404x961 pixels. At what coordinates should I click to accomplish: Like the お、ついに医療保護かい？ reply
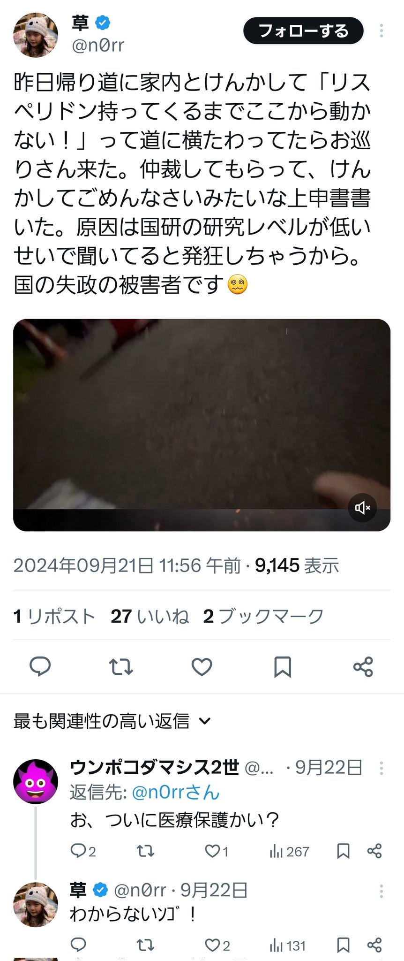pyautogui.click(x=217, y=851)
